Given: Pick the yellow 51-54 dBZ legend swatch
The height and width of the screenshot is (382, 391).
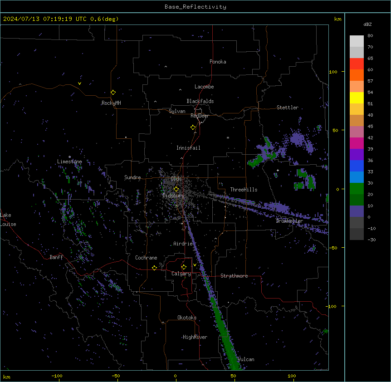Looking at the screenshot, I should tap(357, 98).
